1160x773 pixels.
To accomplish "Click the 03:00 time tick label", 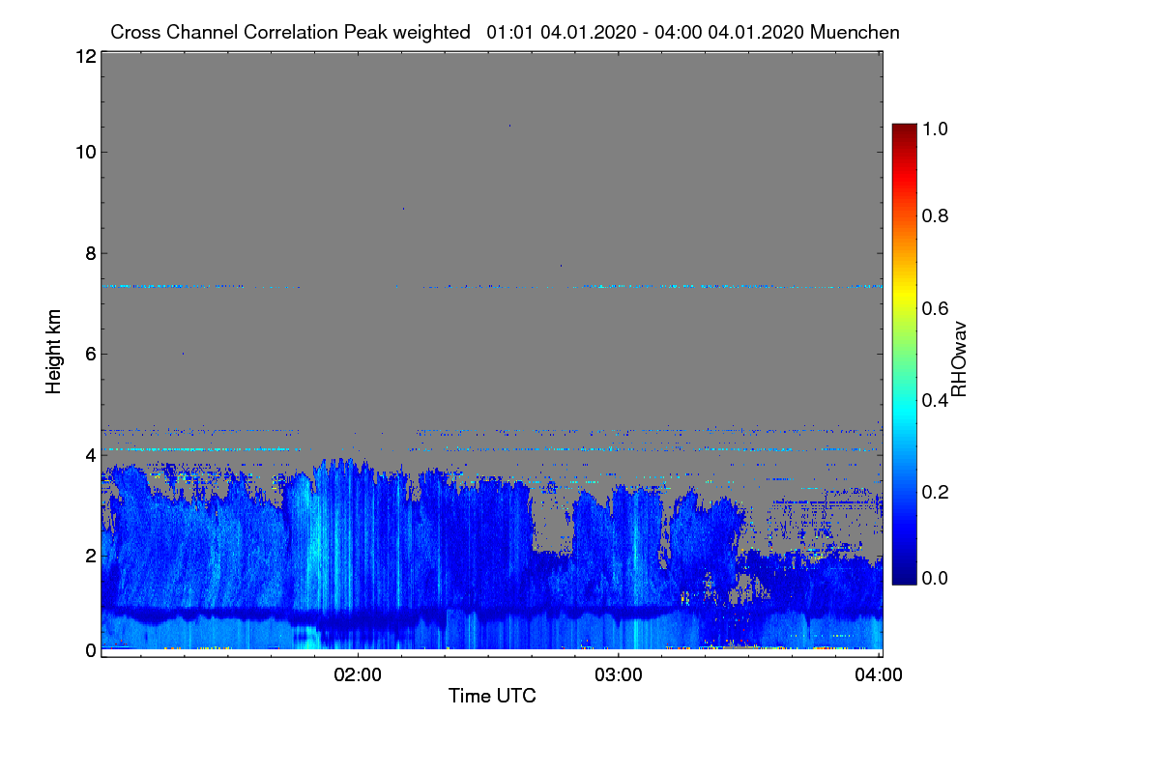I will [619, 675].
